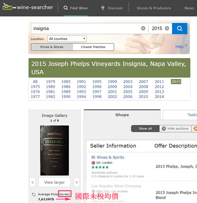The image size is (197, 203).
Task: Go to previous gallery image
Action: [x=33, y=182]
